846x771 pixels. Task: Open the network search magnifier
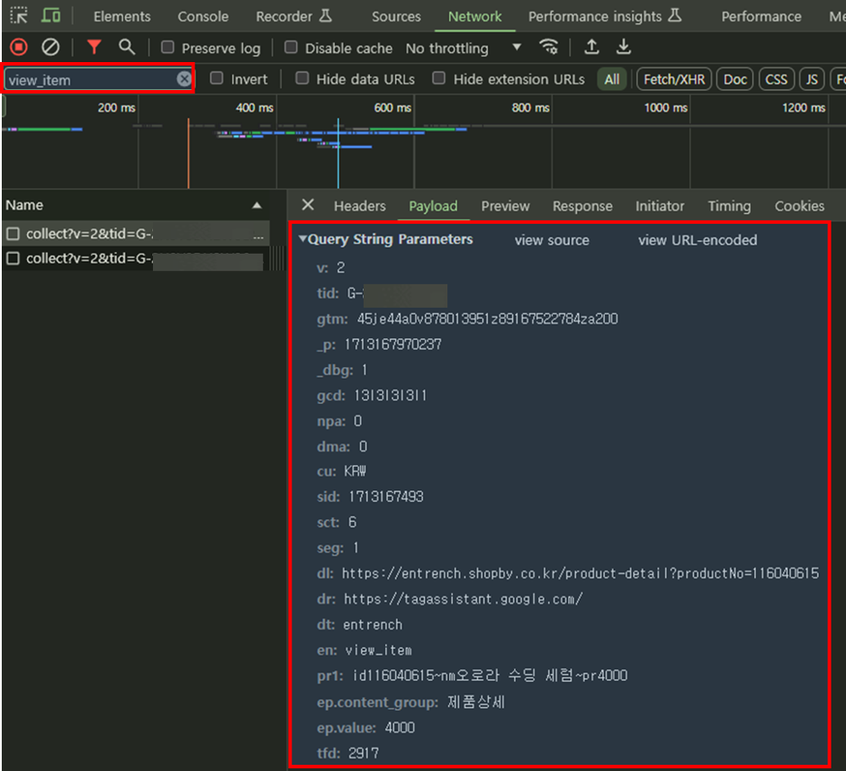pos(127,48)
